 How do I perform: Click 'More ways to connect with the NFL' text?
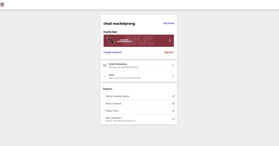[x=125, y=78]
